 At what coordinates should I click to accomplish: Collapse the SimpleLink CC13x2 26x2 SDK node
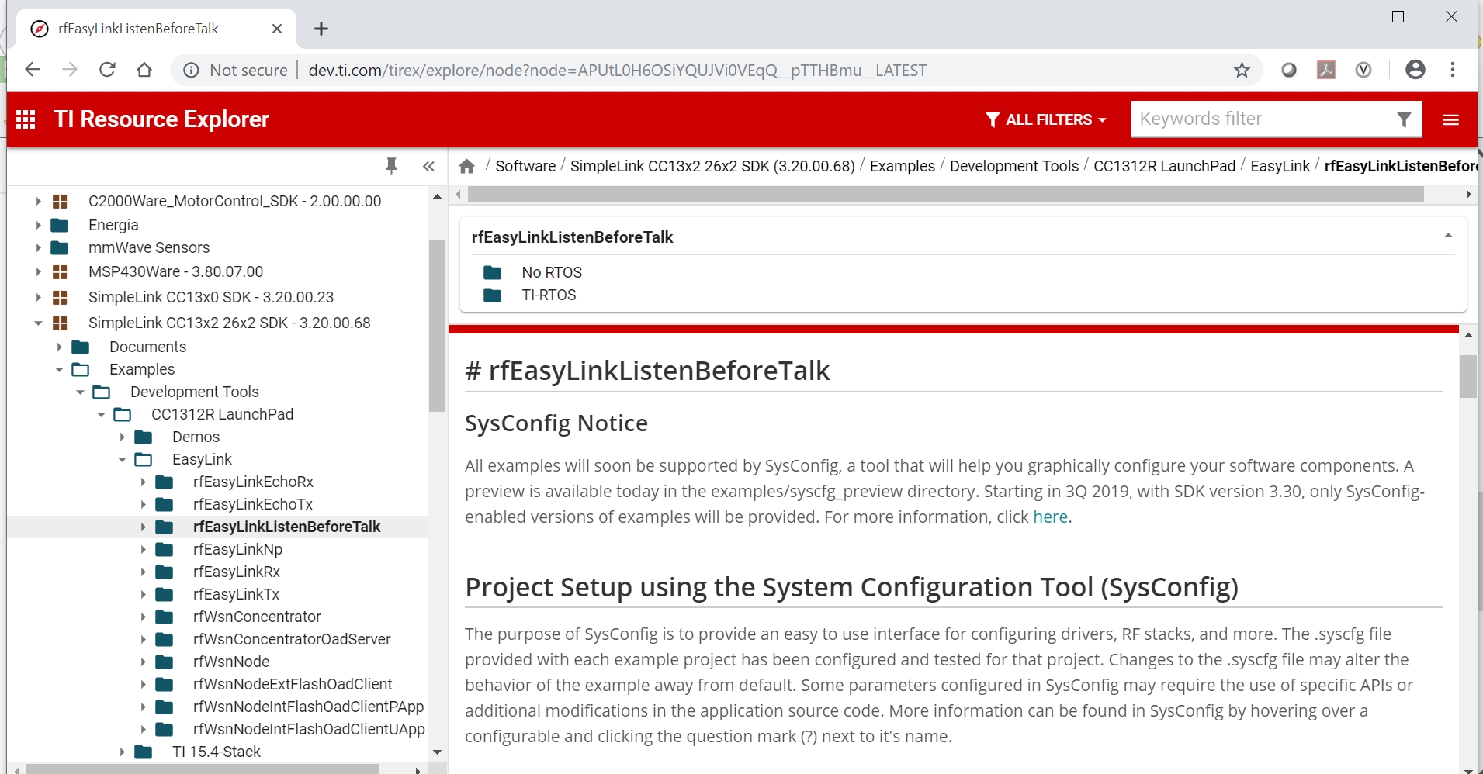coord(38,323)
